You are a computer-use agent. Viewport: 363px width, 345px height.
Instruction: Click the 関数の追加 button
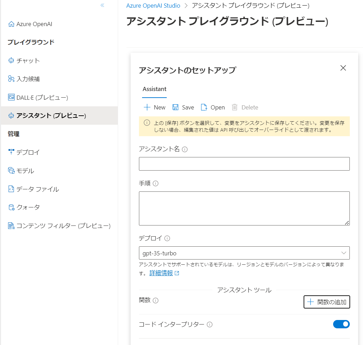pyautogui.click(x=327, y=302)
